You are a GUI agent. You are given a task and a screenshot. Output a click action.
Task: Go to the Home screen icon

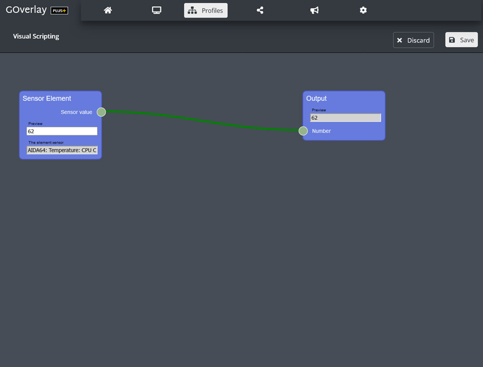tap(108, 10)
